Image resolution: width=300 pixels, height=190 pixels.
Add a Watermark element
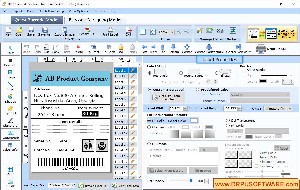pyautogui.click(x=11, y=135)
